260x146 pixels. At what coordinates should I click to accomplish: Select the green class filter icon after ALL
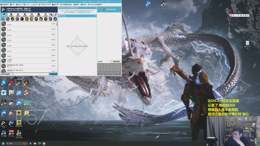[12, 19]
